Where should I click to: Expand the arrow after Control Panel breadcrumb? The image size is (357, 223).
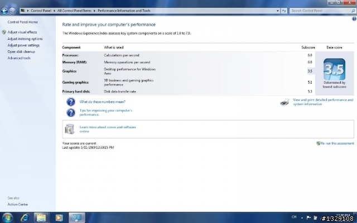pyautogui.click(x=54, y=11)
